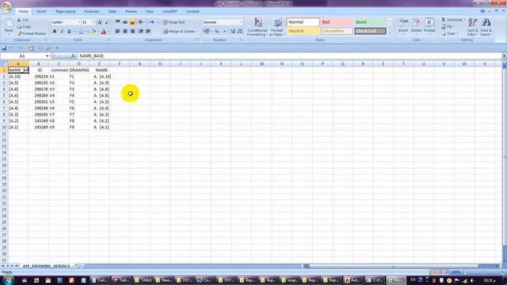Open Conditional Formatting menu
This screenshot has height=285, width=507.
257,27
